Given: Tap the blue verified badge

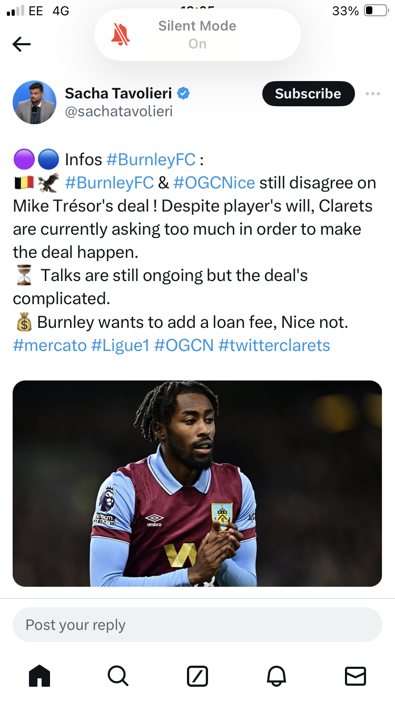Looking at the screenshot, I should tap(183, 94).
